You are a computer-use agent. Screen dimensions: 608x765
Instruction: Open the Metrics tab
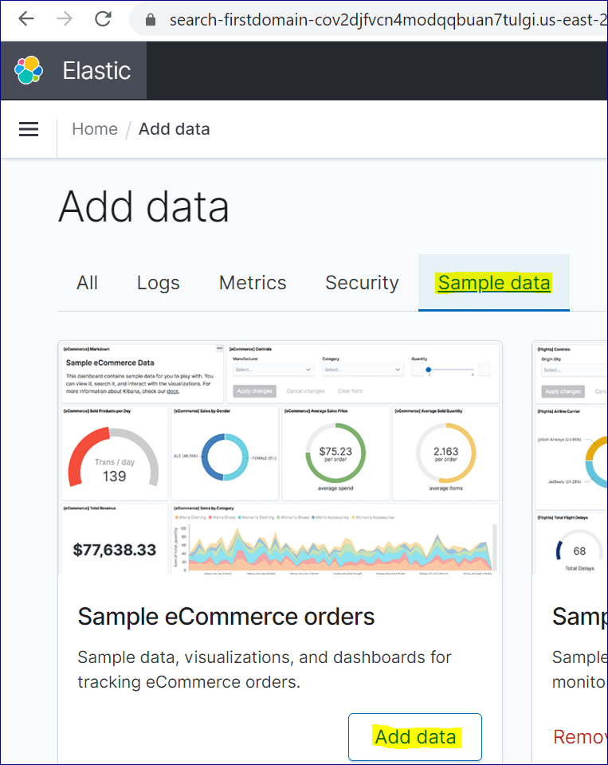tap(253, 283)
